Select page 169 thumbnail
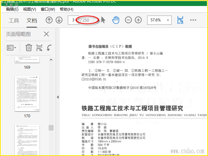 click(x=27, y=60)
